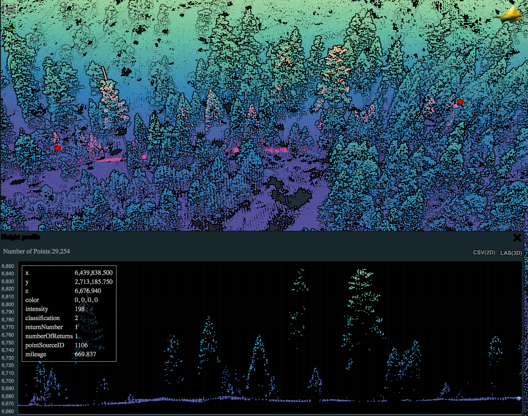Click the intensity value 198
Screen dimensions: 528x416
pyautogui.click(x=80, y=309)
